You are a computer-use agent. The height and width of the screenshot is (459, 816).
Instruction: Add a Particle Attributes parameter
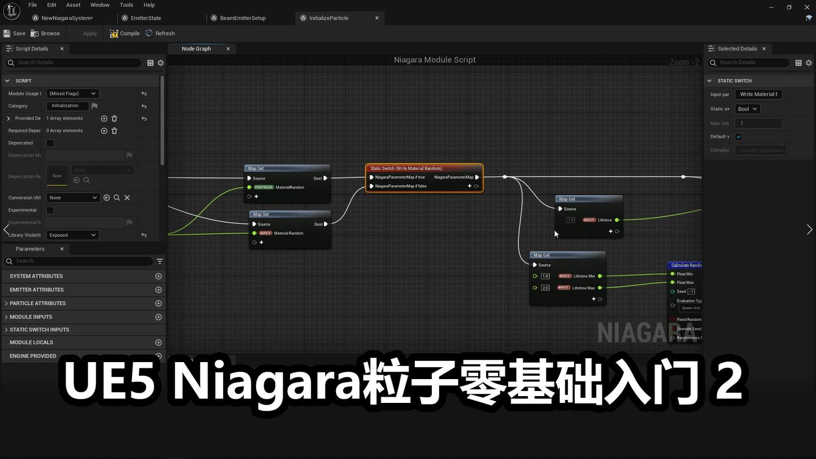coord(158,304)
